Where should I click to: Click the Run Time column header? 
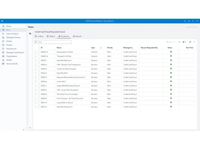190,48
